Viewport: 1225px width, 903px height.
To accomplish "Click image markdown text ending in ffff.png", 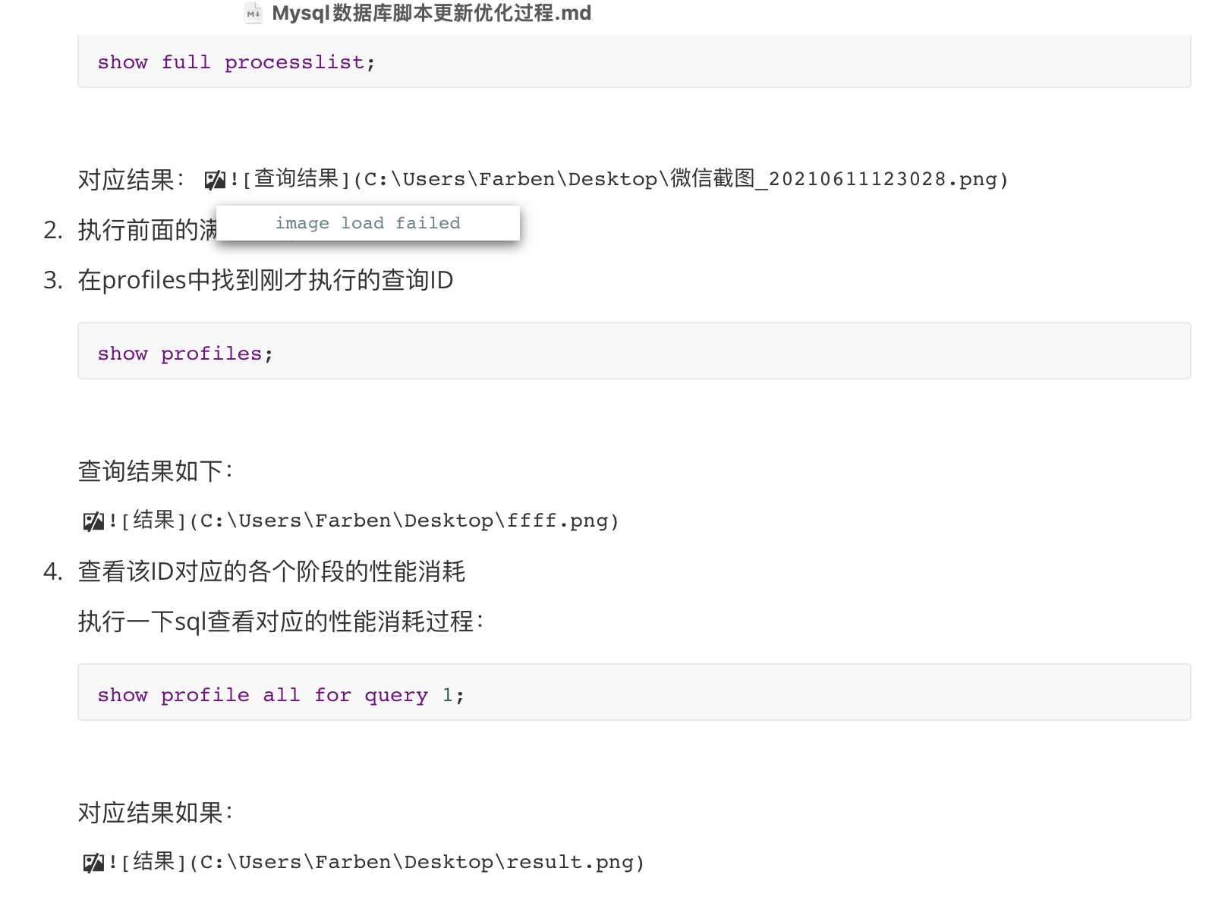I will point(364,521).
